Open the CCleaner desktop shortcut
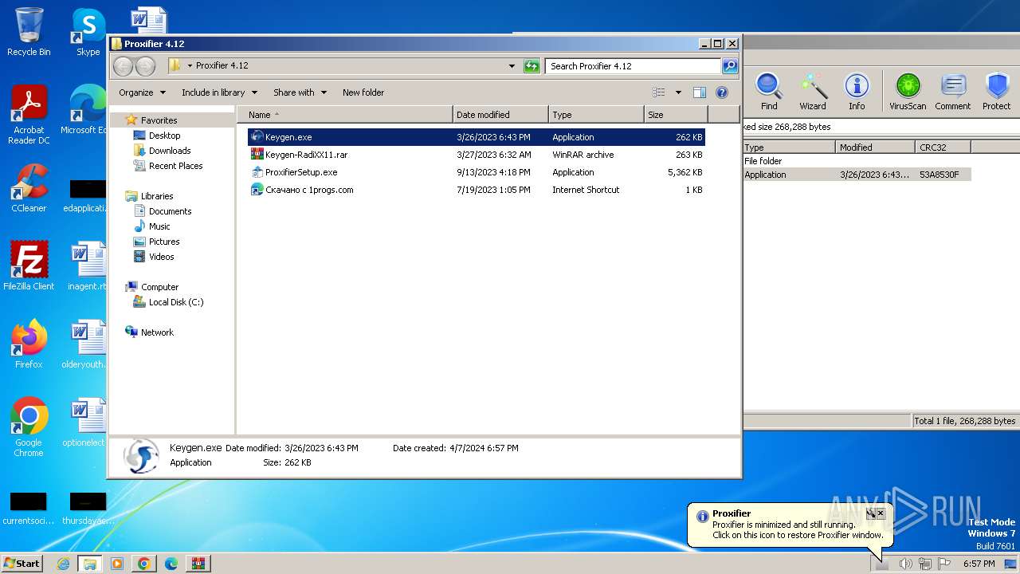The width and height of the screenshot is (1020, 574). click(x=29, y=188)
